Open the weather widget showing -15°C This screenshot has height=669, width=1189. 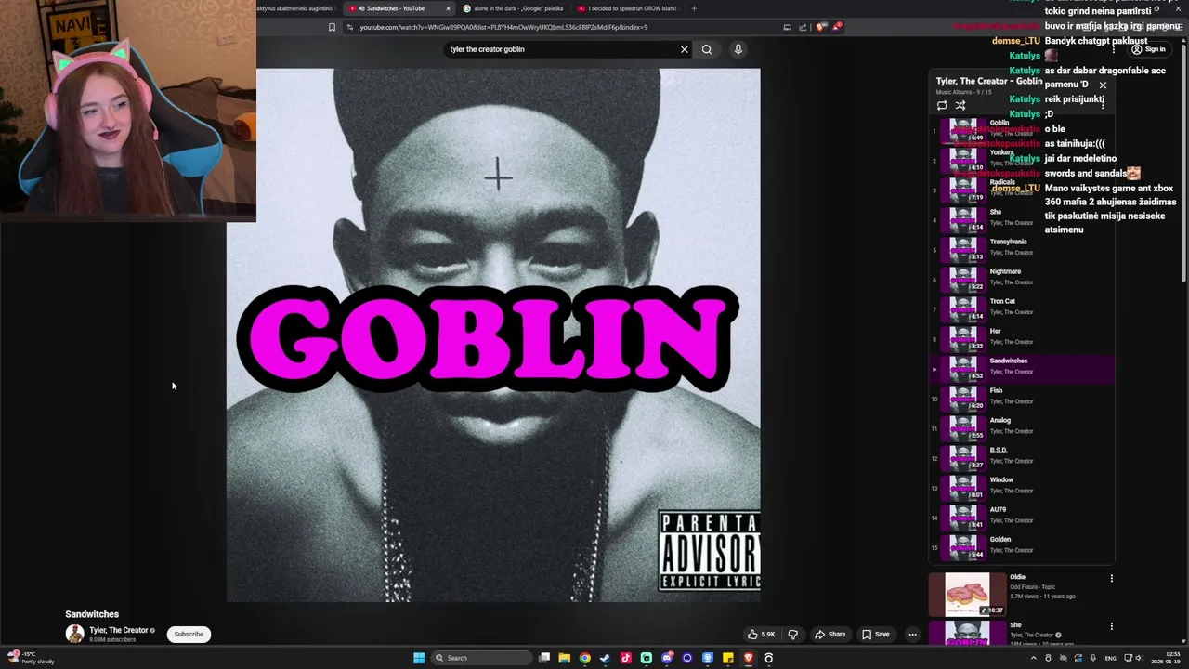pos(30,658)
